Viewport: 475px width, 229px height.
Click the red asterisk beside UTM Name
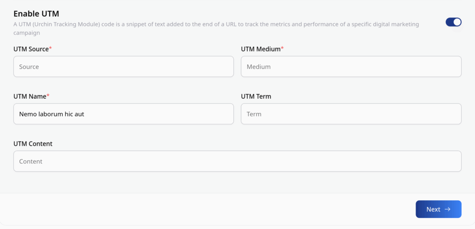point(48,96)
